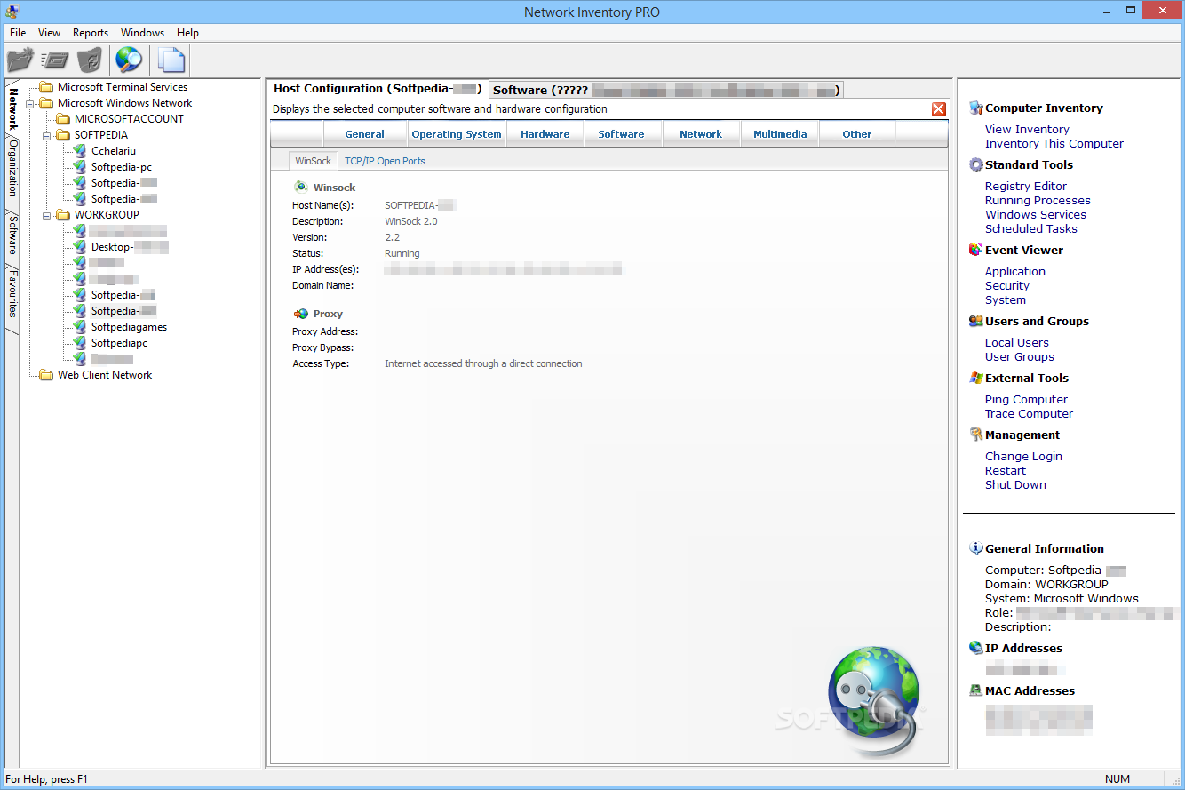Click the Computer Inventory section icon

976,108
